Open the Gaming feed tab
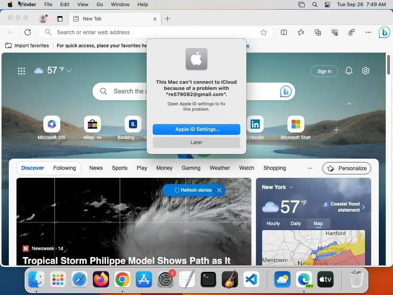This screenshot has width=393, height=295. point(191,168)
